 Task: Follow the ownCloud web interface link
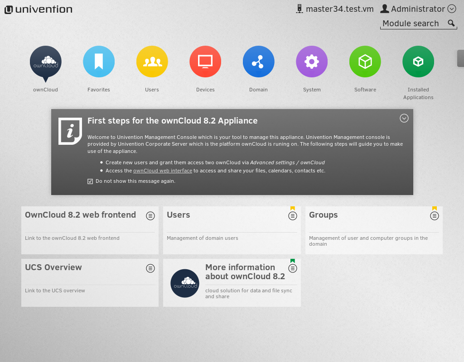click(x=163, y=171)
